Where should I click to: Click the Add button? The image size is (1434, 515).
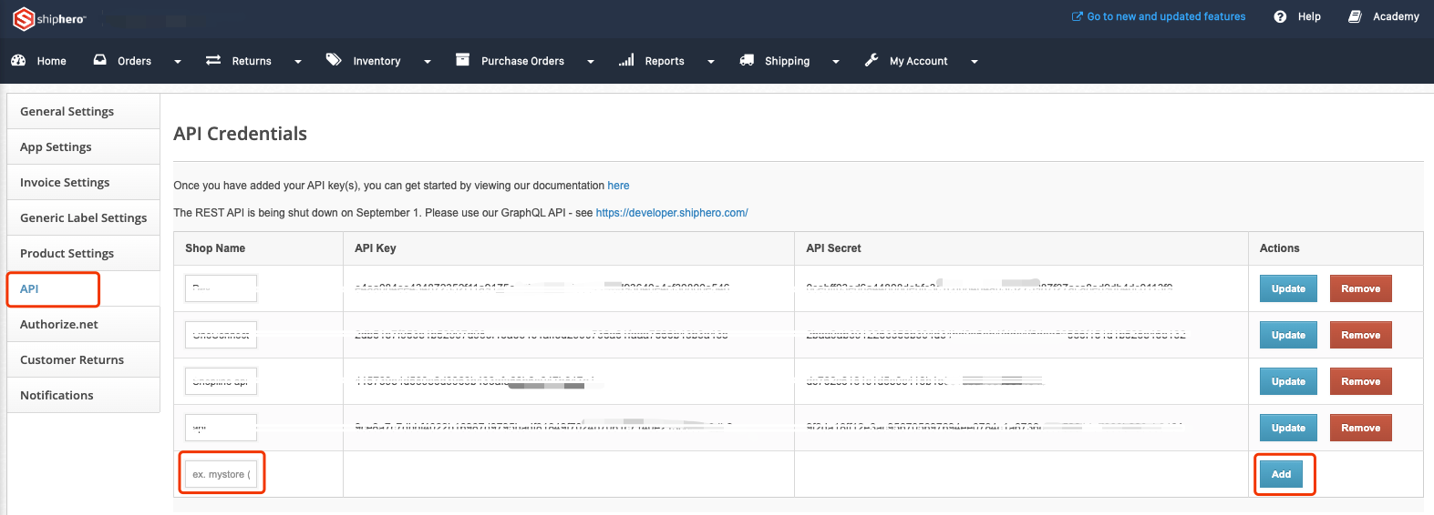point(1281,474)
